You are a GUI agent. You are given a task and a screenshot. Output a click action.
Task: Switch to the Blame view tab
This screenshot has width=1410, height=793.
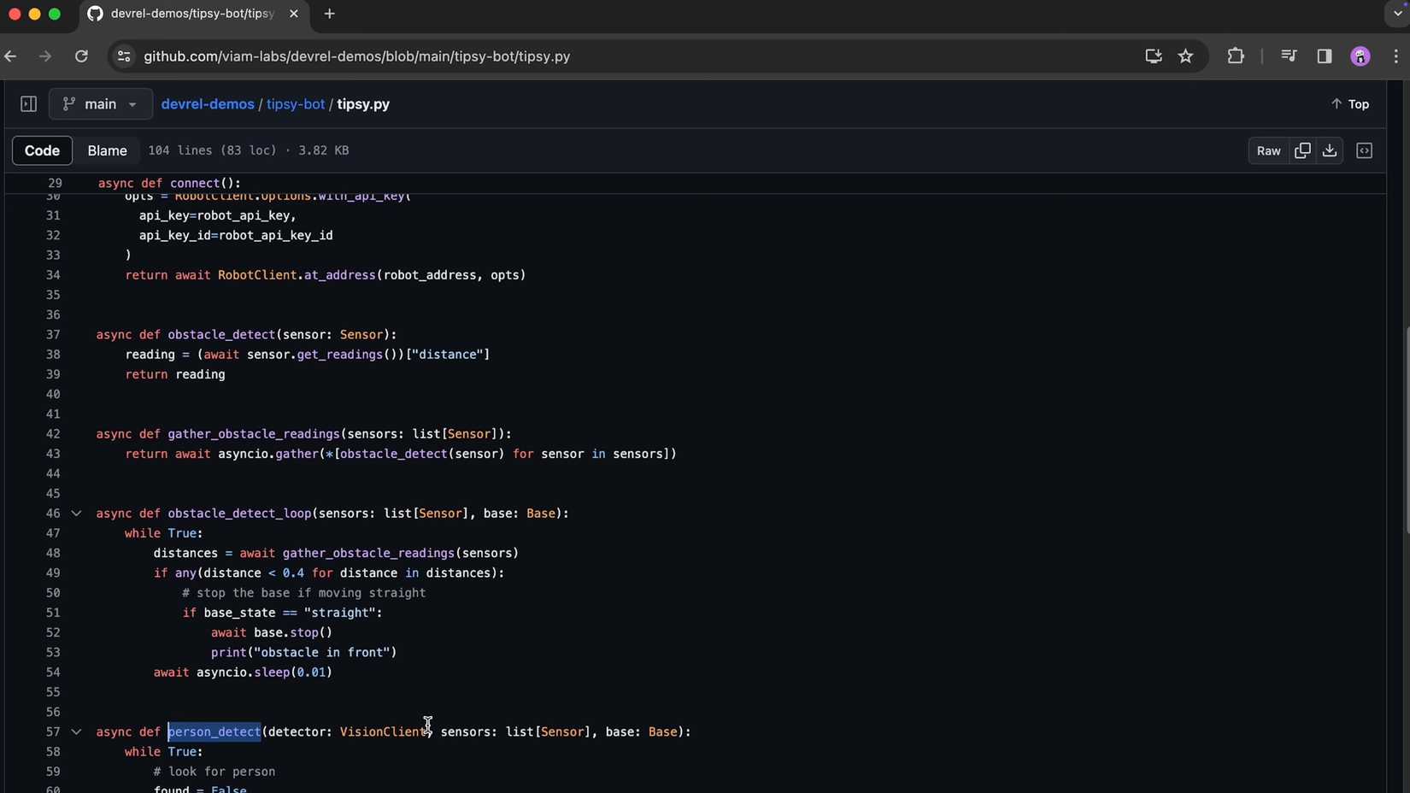107,150
